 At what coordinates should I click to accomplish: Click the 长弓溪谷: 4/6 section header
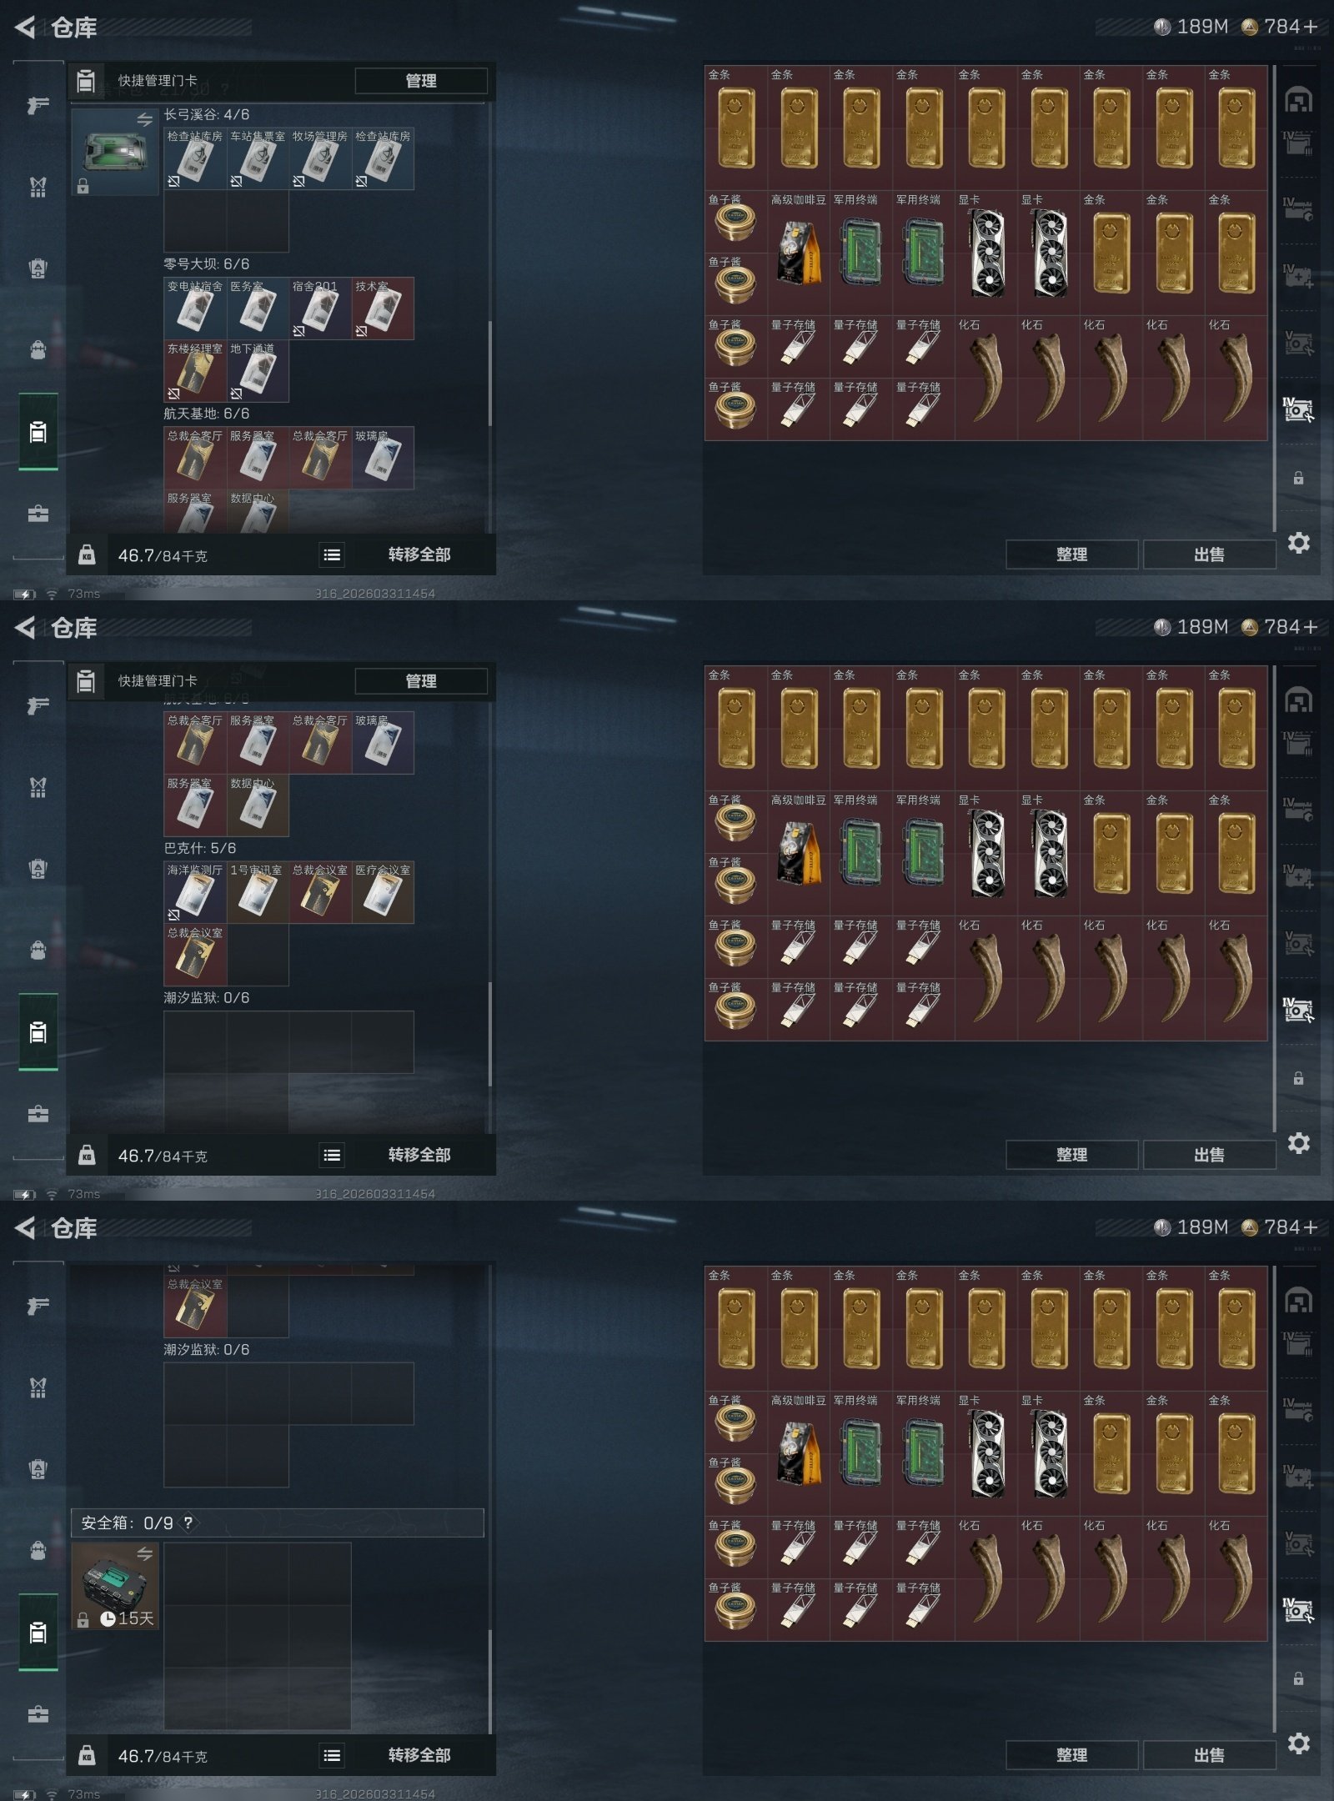click(207, 114)
